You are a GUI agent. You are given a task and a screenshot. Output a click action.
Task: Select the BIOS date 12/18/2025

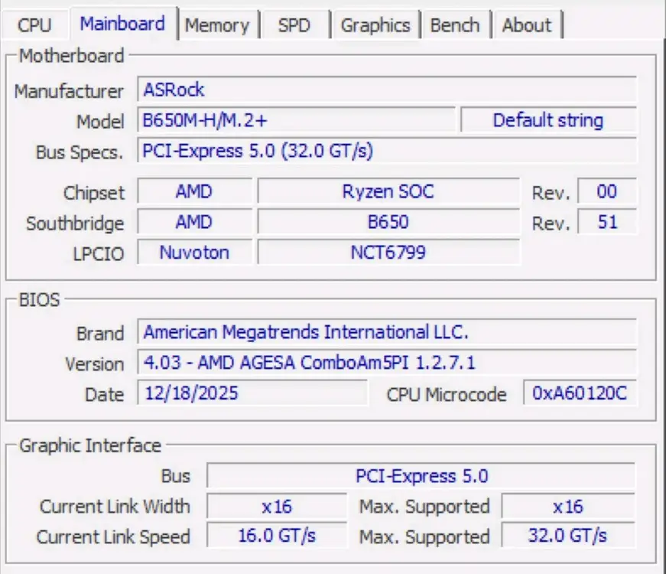pyautogui.click(x=252, y=393)
